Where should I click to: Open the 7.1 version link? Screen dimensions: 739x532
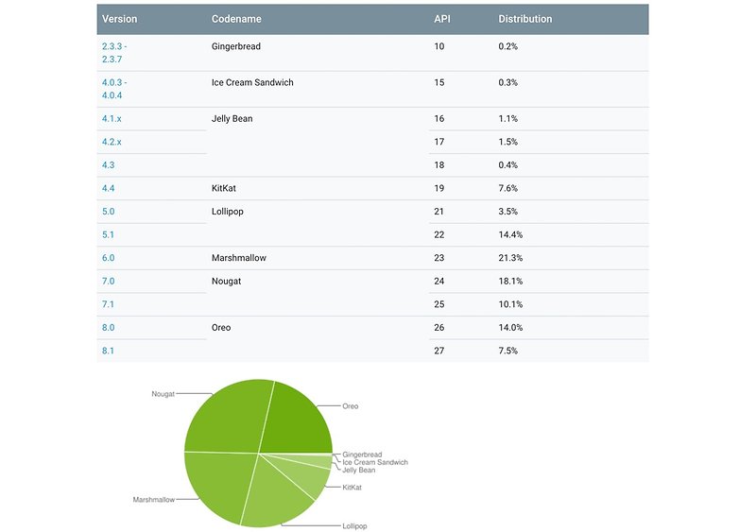pyautogui.click(x=108, y=304)
